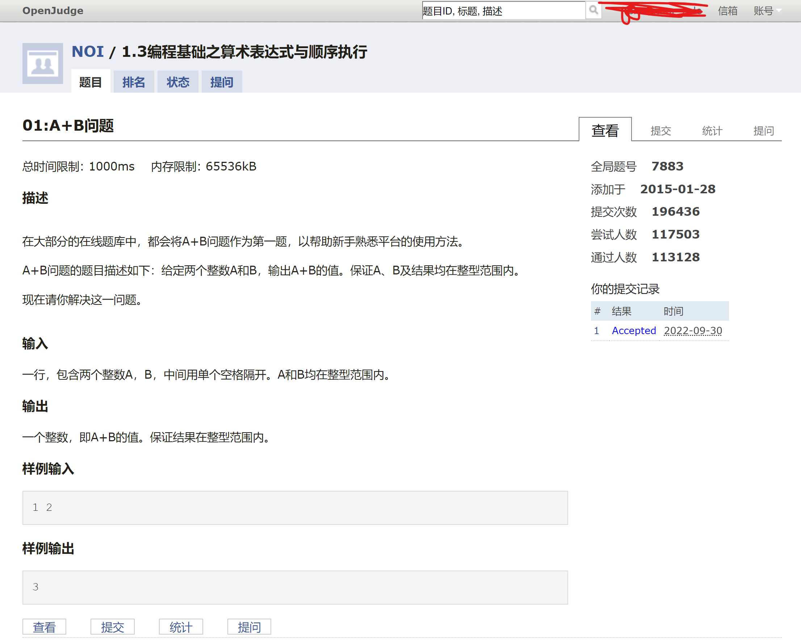Switch to the 排名 ranking tab
This screenshot has height=640, width=801.
click(x=134, y=82)
